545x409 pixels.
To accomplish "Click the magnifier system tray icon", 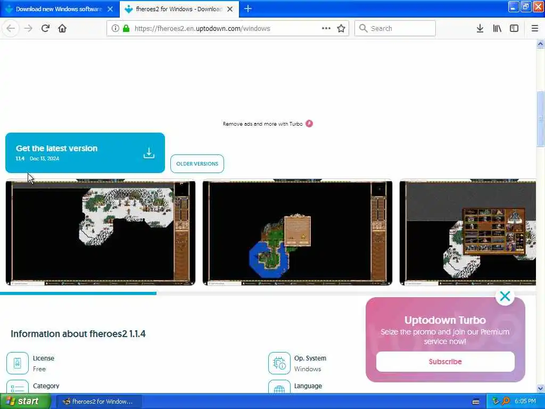I will coord(506,402).
